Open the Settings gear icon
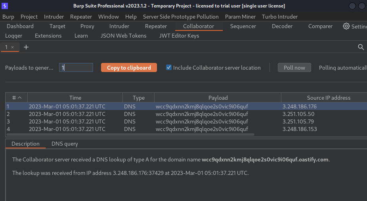 346,26
